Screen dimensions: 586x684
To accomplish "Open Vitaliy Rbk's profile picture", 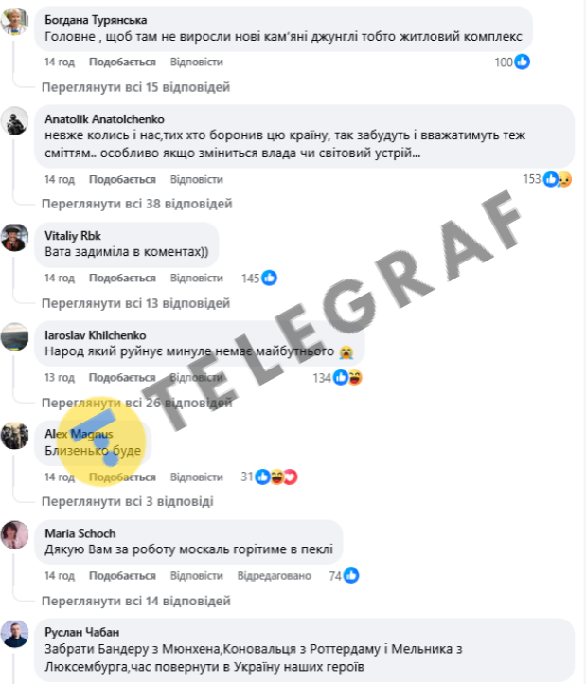I will 14,237.
